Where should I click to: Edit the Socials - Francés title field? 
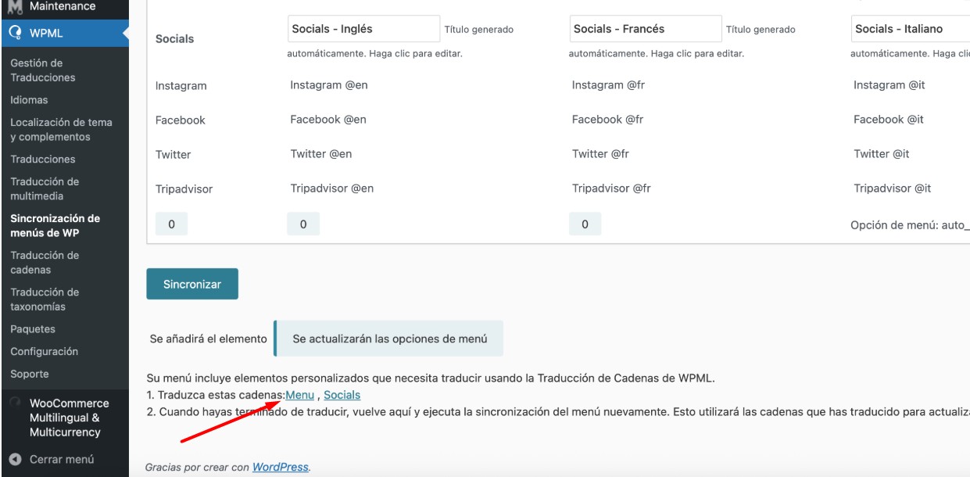tap(646, 29)
